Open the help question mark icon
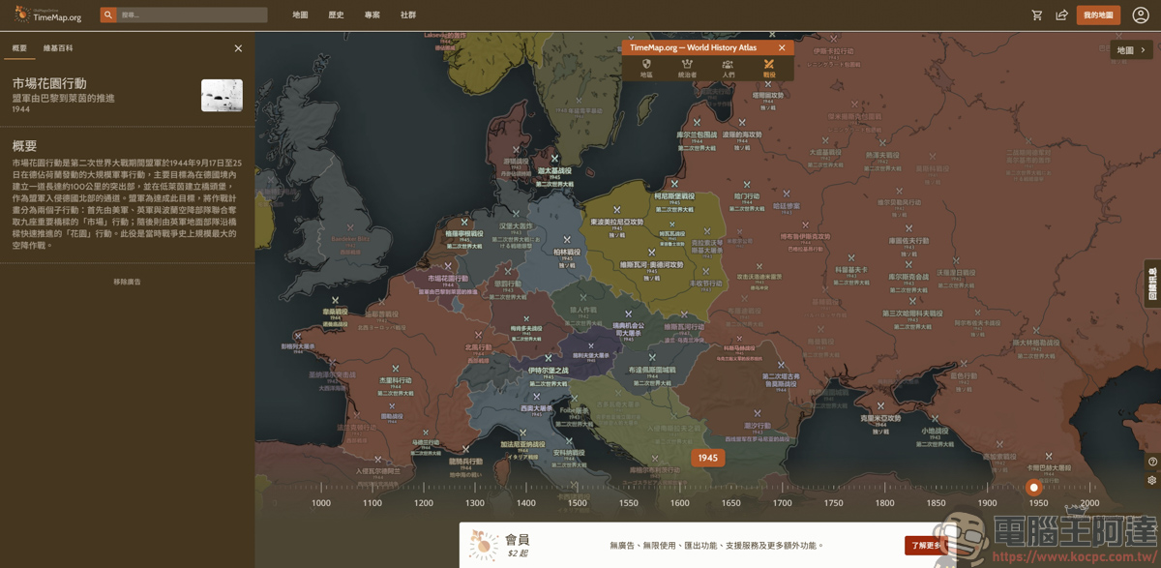1161x568 pixels. coord(1151,462)
